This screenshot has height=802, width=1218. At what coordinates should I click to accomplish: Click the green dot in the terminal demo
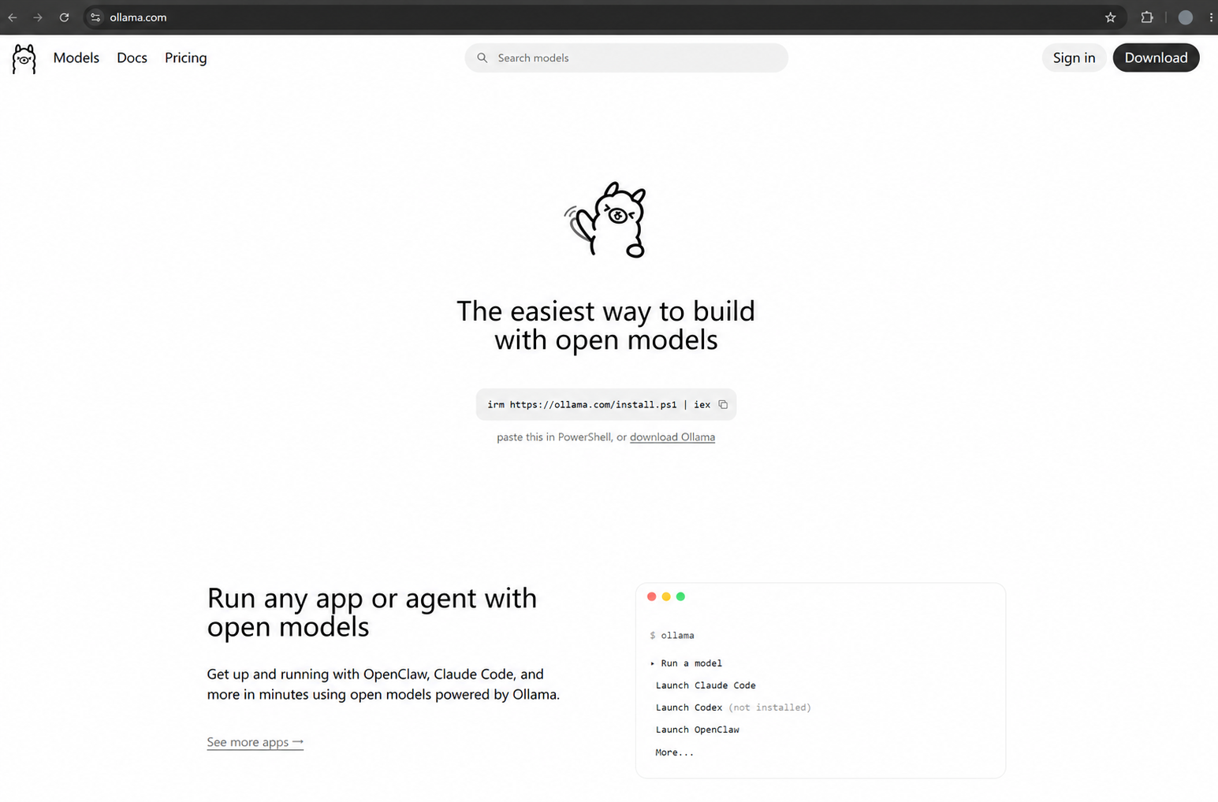coord(680,596)
